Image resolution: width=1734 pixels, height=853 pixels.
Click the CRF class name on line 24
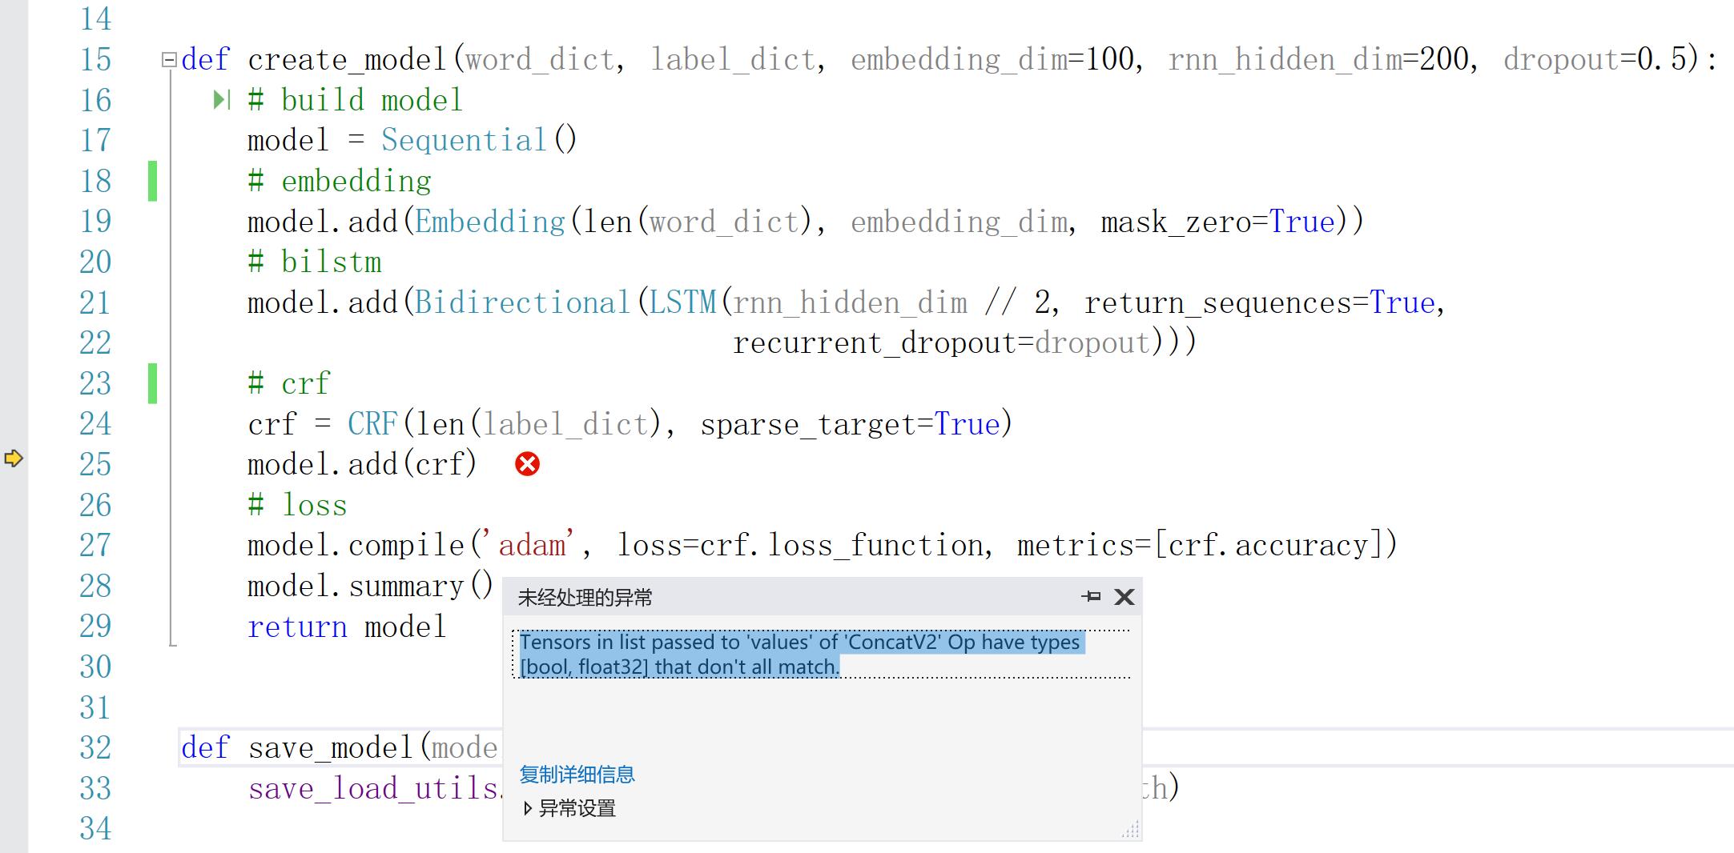coord(372,424)
